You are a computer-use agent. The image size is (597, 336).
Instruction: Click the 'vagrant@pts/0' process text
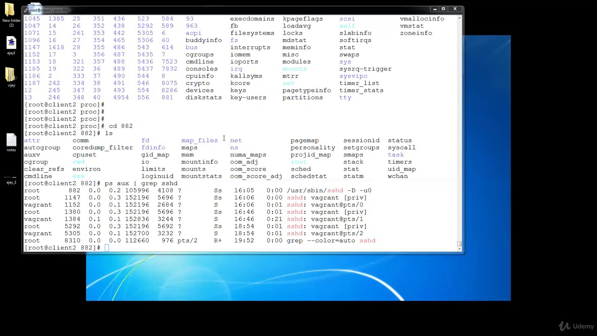click(337, 205)
